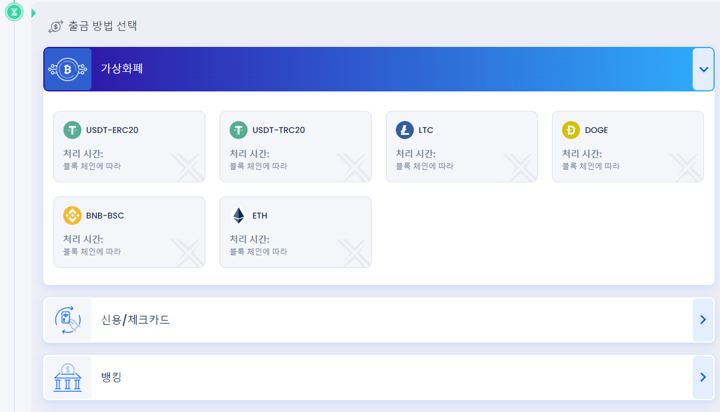Click the 신용/체크카드 card payment icon
Screen dimensions: 720x412
[68, 320]
